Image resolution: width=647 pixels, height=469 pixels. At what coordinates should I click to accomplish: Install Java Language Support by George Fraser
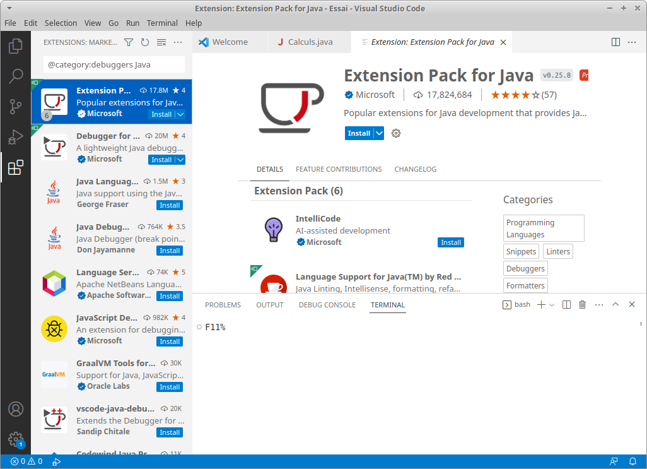(x=170, y=205)
